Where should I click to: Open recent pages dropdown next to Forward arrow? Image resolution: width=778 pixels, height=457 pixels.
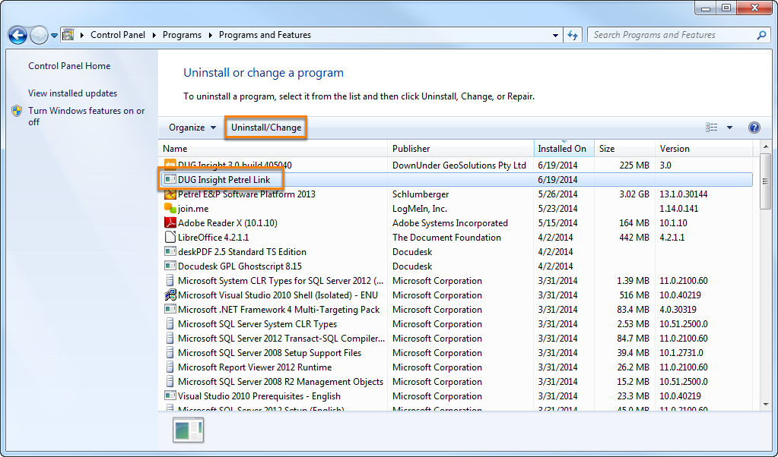coord(54,36)
